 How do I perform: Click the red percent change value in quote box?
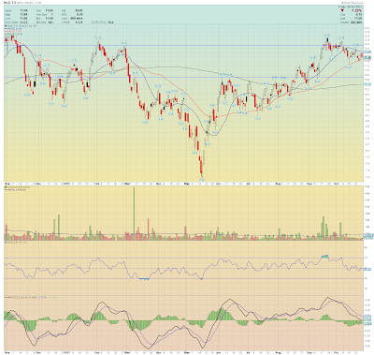[x=356, y=10]
